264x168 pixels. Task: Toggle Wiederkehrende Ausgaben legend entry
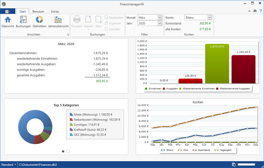(233, 89)
